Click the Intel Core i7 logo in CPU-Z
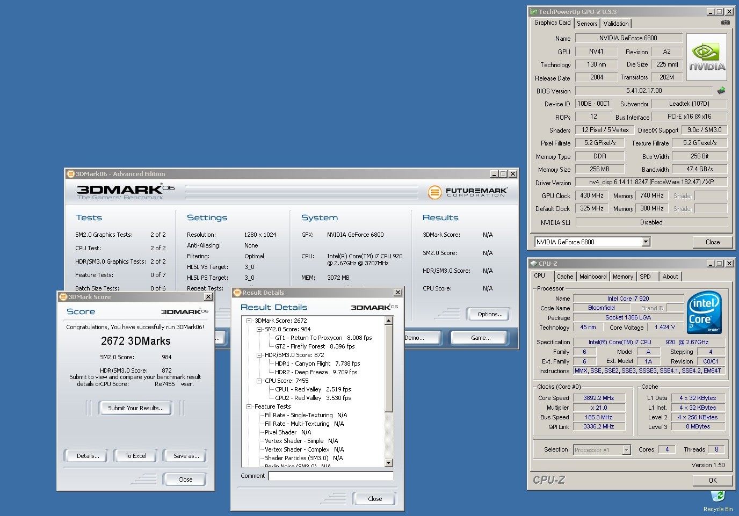Screen dimensions: 739x516 click(704, 313)
